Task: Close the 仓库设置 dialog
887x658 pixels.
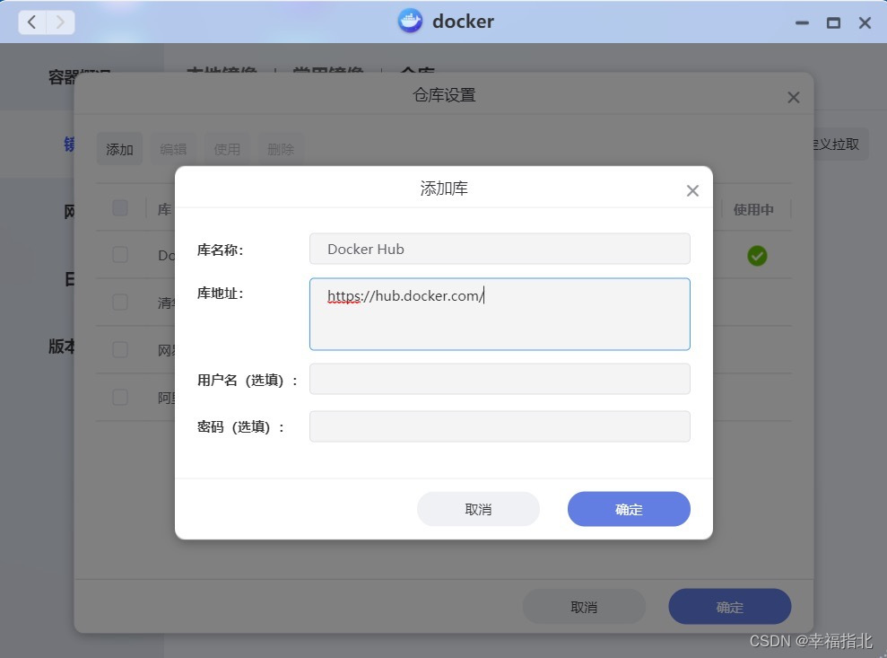Action: click(x=794, y=97)
